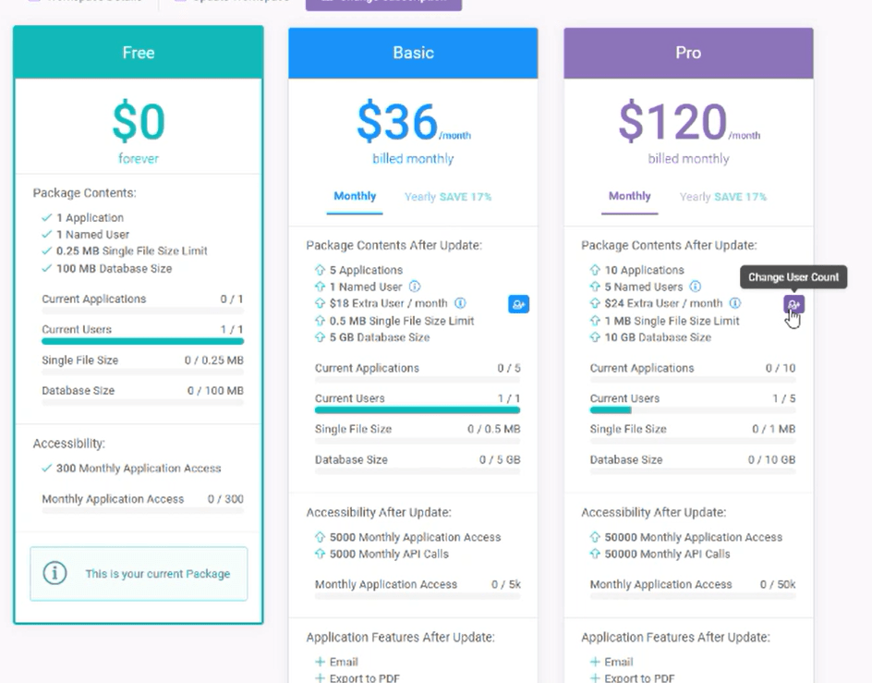Click the $120 Pro price text
This screenshot has height=683, width=872.
click(672, 122)
